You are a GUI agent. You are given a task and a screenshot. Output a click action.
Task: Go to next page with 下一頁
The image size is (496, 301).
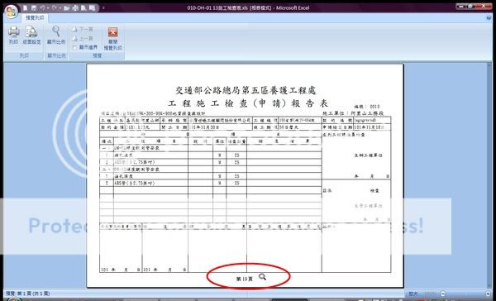pyautogui.click(x=83, y=29)
